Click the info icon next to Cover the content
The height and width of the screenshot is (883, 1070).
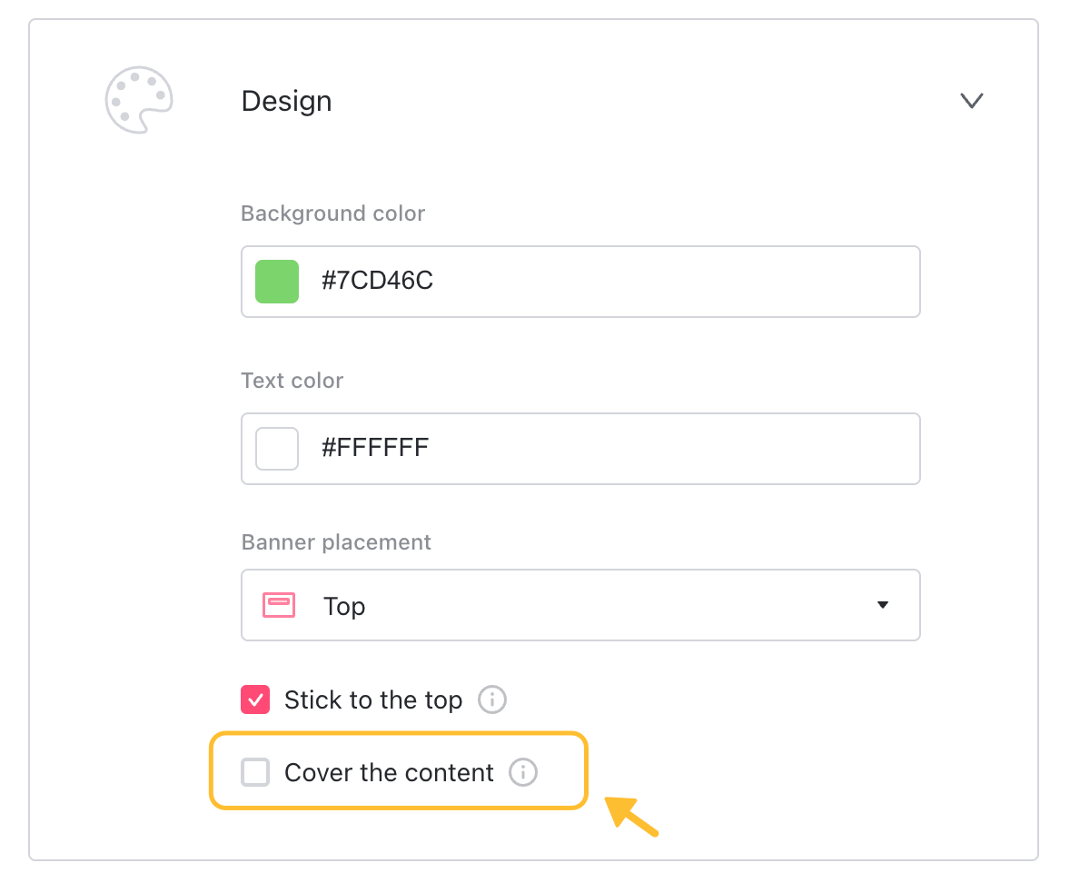click(522, 772)
